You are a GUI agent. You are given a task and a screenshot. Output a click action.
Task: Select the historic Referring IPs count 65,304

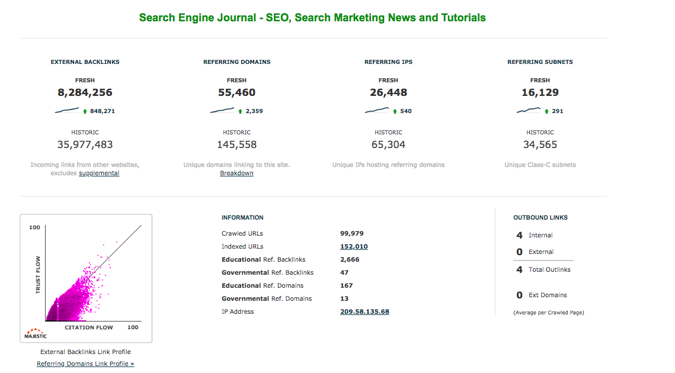click(x=388, y=144)
